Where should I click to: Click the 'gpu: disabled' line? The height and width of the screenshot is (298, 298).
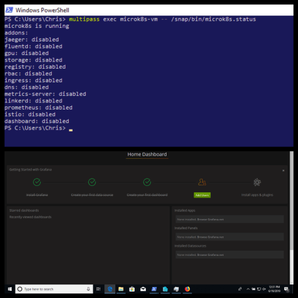pyautogui.click(x=27, y=53)
